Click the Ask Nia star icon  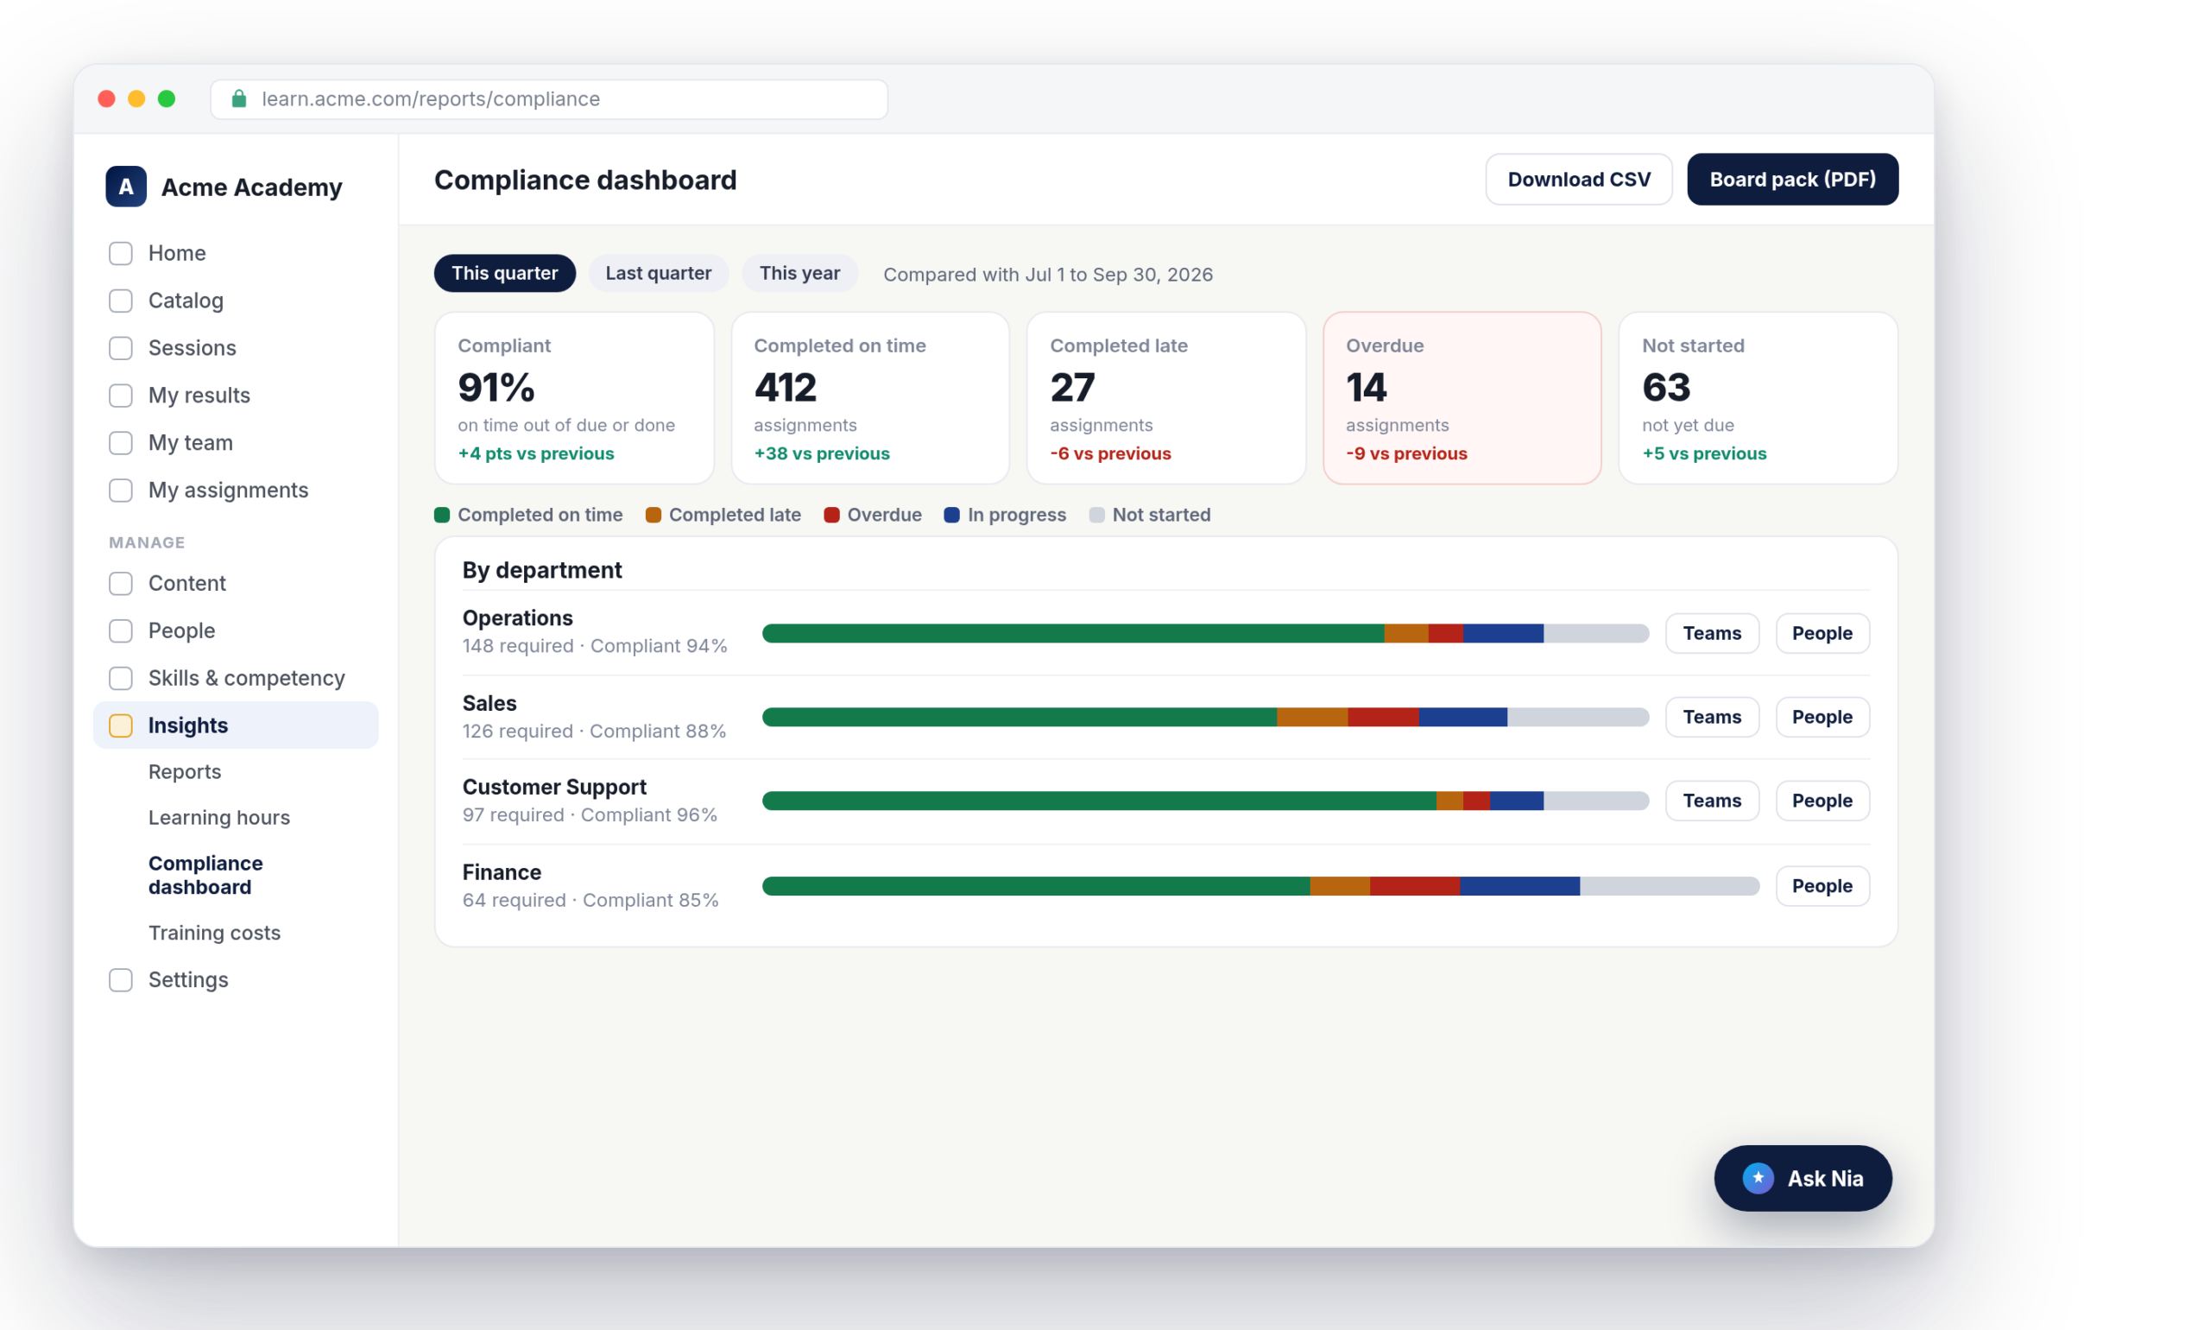(x=1758, y=1178)
